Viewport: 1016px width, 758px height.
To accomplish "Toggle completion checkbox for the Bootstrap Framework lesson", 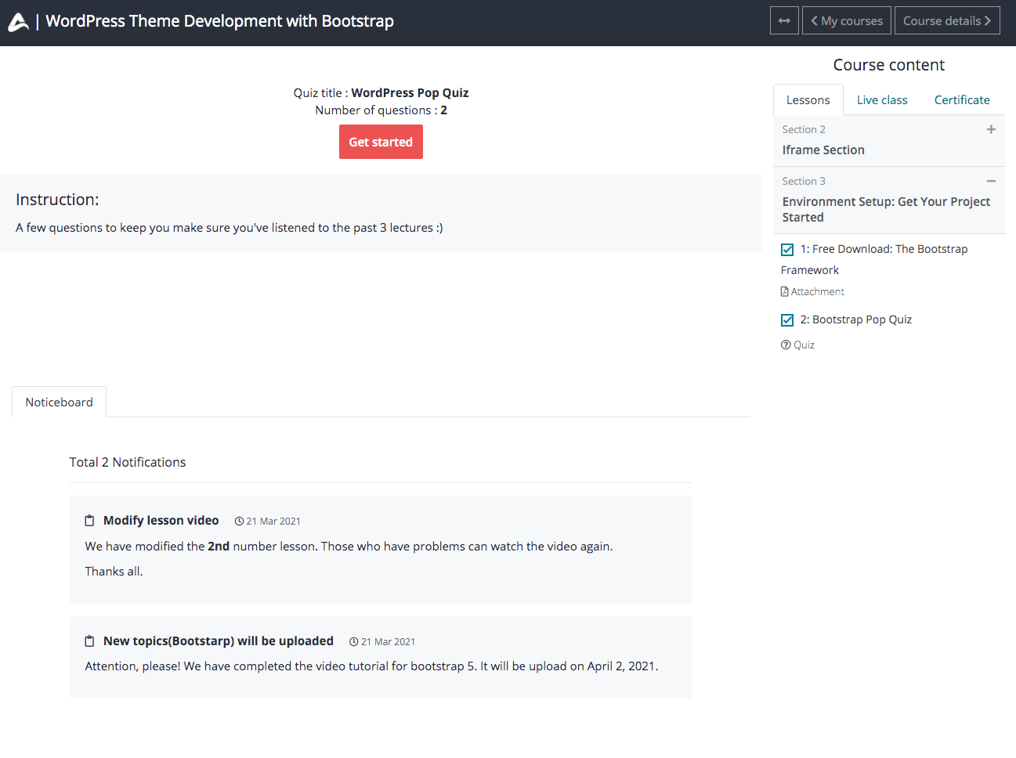I will point(787,249).
